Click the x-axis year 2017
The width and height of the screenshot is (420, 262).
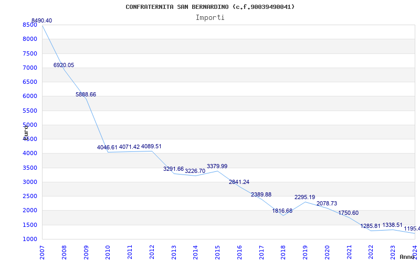click(261, 253)
